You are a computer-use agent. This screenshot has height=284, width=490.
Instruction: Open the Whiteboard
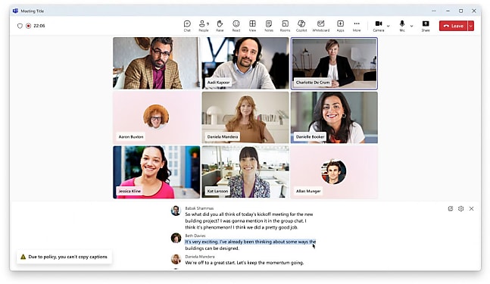pos(321,26)
